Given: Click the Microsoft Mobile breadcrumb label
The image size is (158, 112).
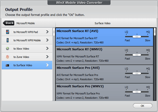Looking at the screenshot, I should point(26,23).
